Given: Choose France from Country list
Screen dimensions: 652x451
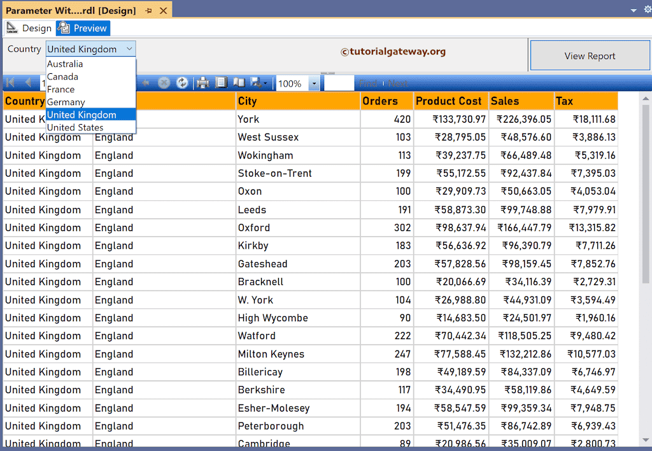Looking at the screenshot, I should [90, 89].
